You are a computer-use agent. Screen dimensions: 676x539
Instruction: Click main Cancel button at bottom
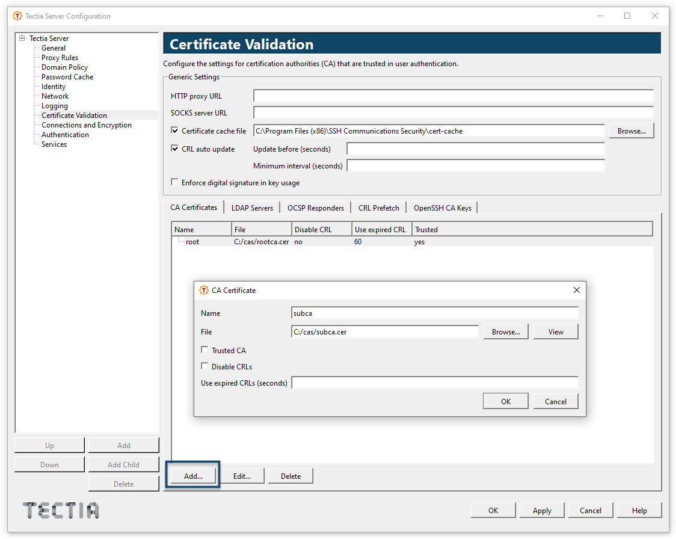pos(591,510)
